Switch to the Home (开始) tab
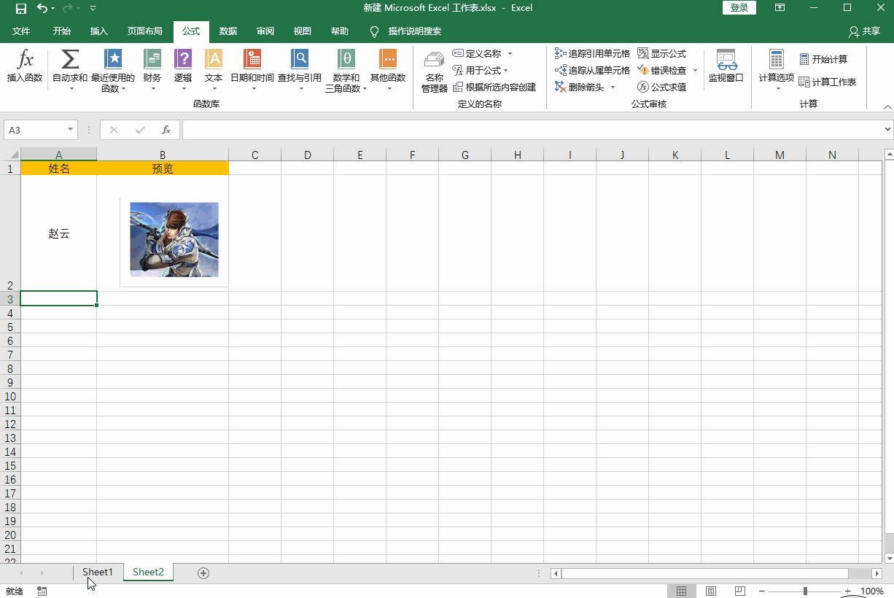The image size is (894, 598). pos(62,31)
